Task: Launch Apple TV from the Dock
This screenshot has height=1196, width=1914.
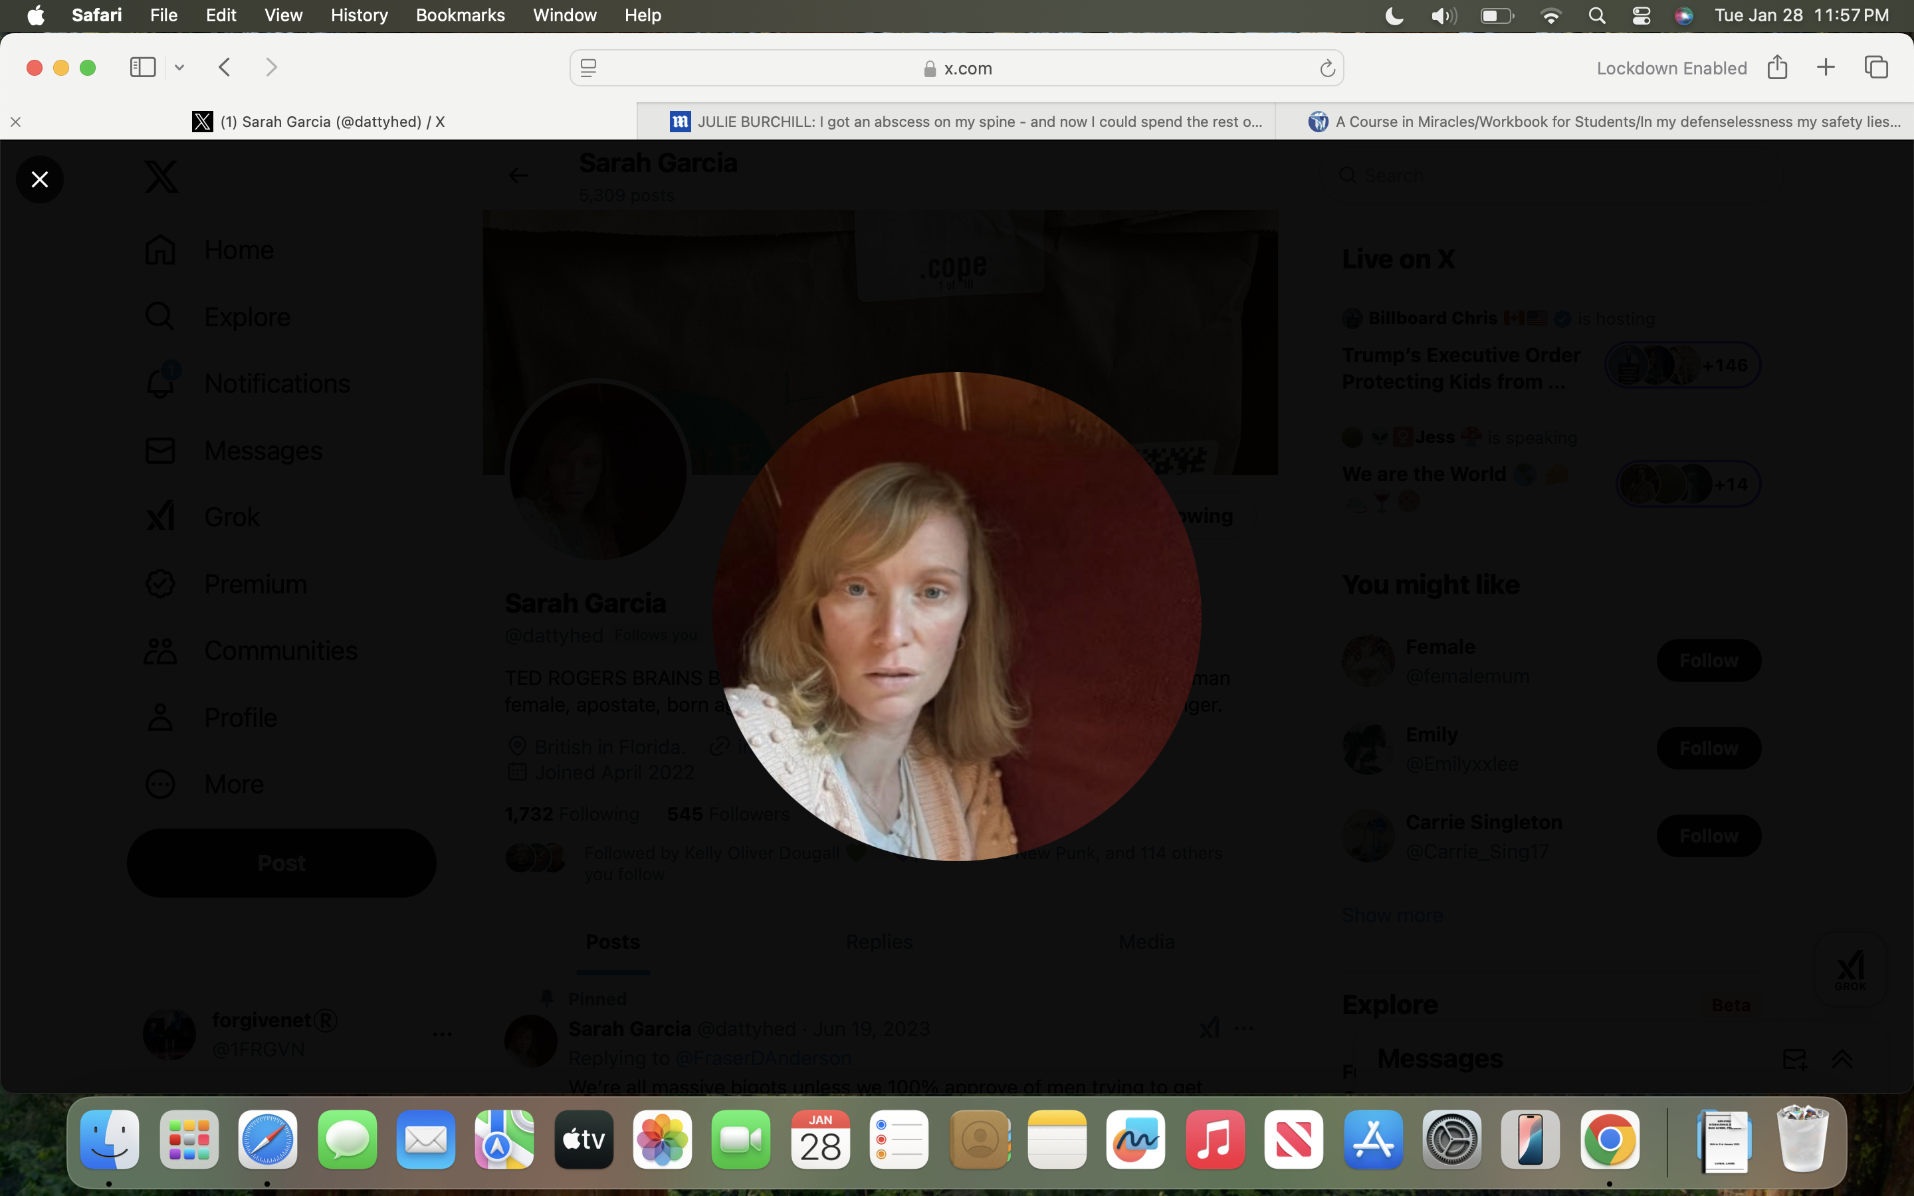Action: 584,1140
